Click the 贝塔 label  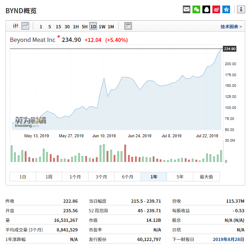click(x=177, y=230)
